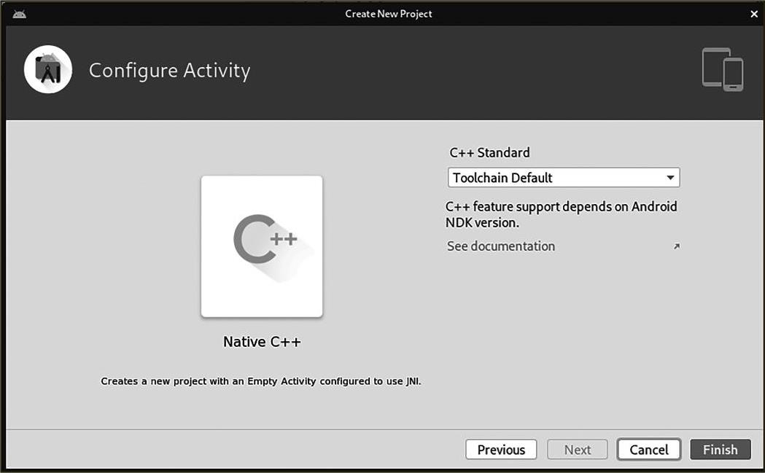Click the phone and tablet devices icon
This screenshot has width=765, height=473.
pos(722,70)
